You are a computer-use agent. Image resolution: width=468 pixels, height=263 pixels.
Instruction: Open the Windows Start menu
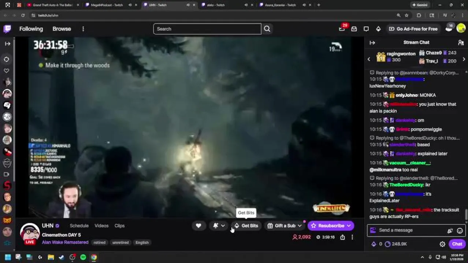(8, 257)
